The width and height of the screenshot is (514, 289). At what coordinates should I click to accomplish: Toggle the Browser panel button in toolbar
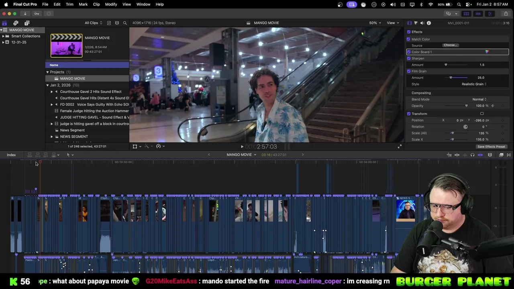[466, 14]
